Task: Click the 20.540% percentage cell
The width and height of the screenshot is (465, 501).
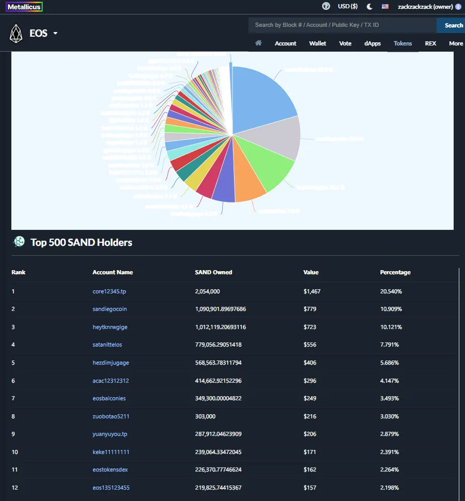Action: (x=391, y=291)
